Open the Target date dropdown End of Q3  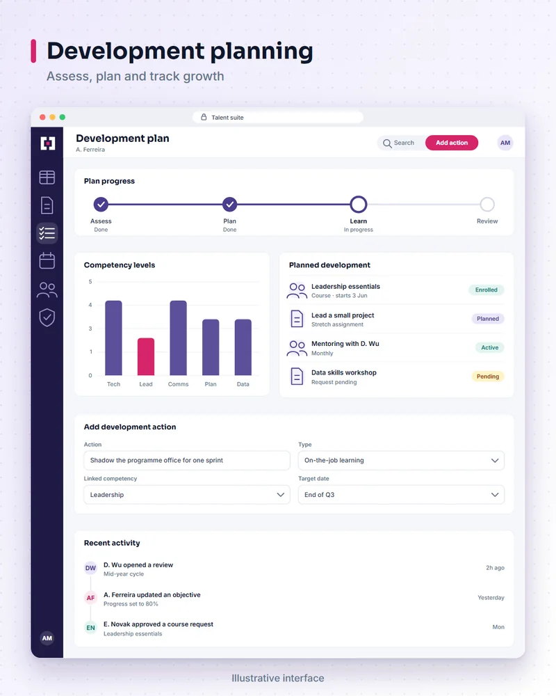click(x=401, y=494)
